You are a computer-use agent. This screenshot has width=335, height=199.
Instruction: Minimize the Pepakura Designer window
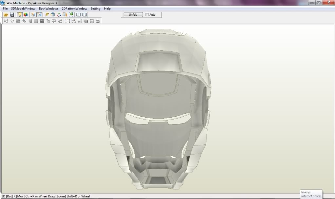point(312,2)
